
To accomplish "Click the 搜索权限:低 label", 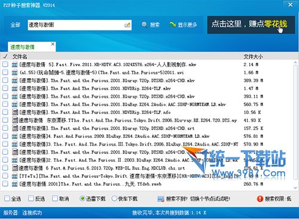I will [x=278, y=199].
